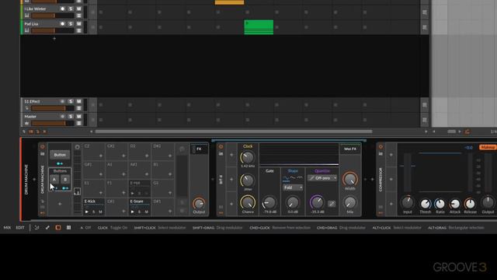Screen dimensions: 497x280
Task: Open the Fold shape dropdown
Action: pyautogui.click(x=293, y=187)
